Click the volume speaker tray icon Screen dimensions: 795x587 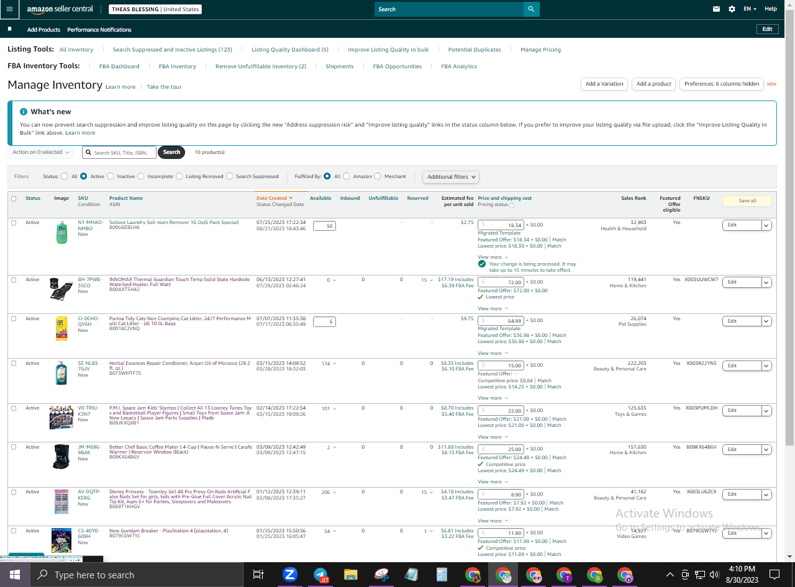point(714,575)
